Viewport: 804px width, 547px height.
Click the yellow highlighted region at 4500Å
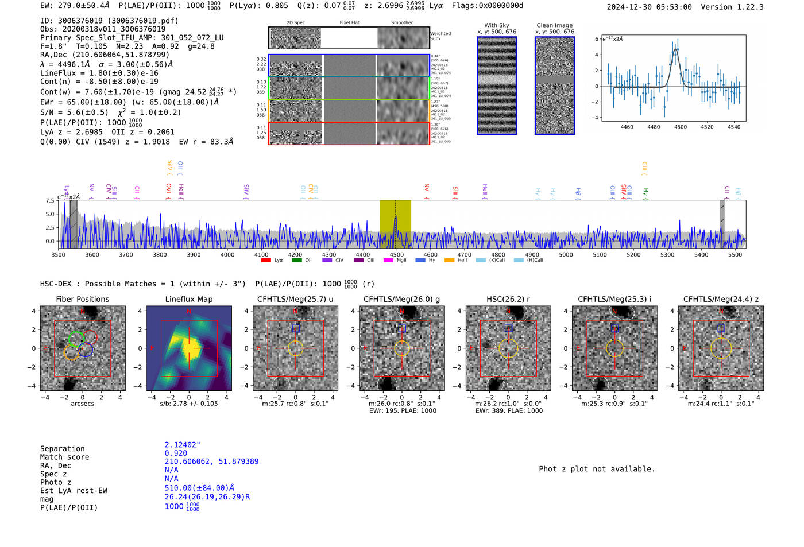(395, 224)
